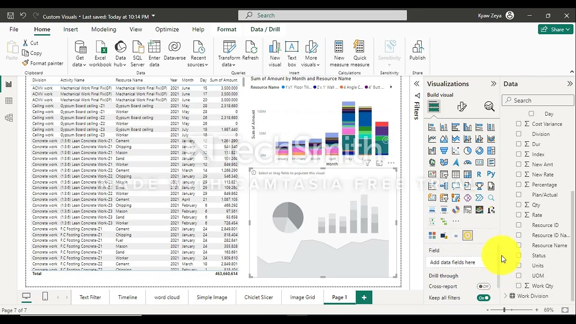Click the Data pane search field

pos(538,100)
